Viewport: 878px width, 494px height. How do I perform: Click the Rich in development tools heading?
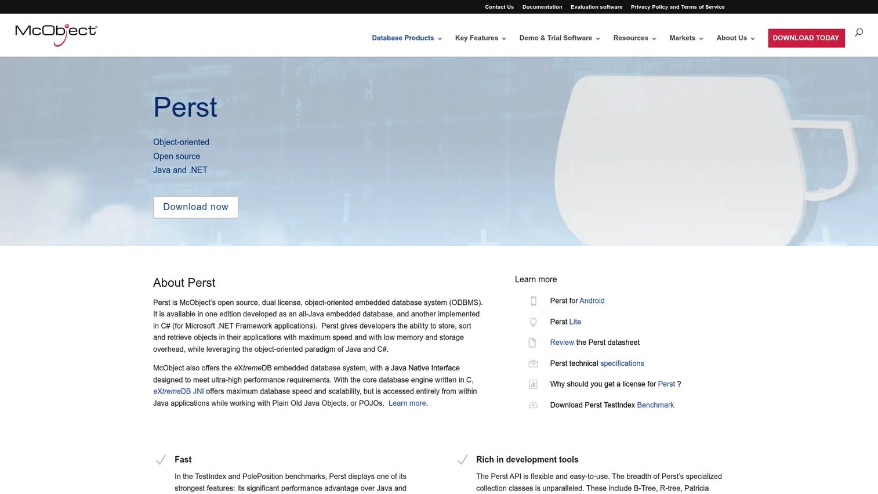(527, 460)
